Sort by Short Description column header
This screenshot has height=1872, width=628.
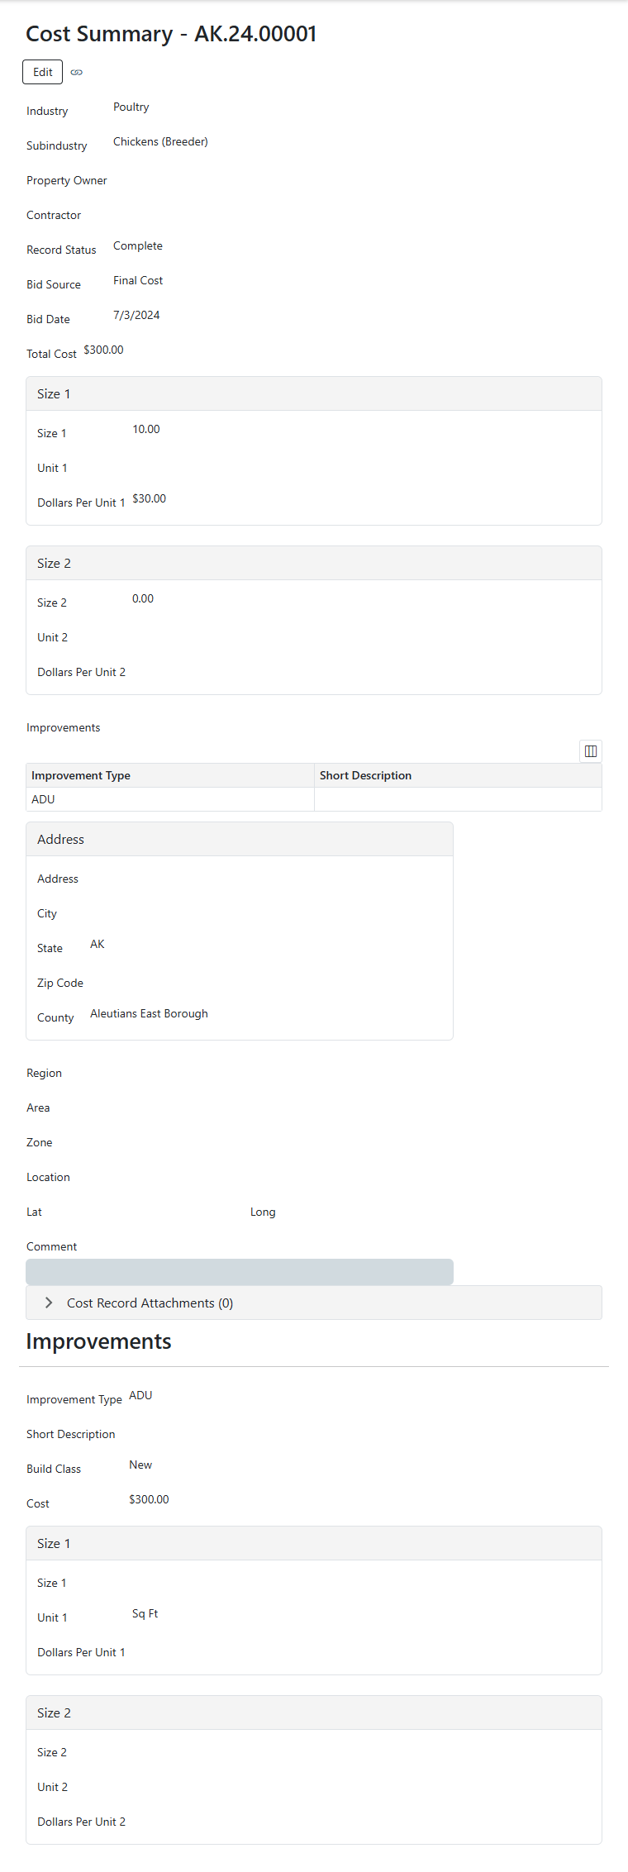tap(365, 775)
